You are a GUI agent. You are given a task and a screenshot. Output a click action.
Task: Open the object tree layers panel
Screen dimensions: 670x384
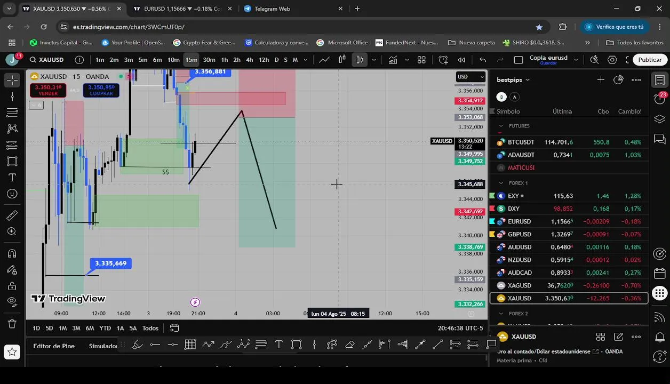pyautogui.click(x=660, y=119)
